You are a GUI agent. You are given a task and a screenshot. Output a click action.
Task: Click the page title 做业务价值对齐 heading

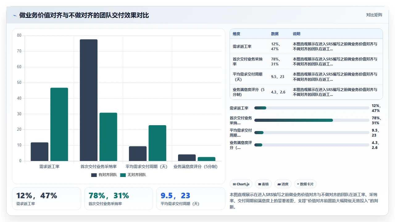(84, 15)
